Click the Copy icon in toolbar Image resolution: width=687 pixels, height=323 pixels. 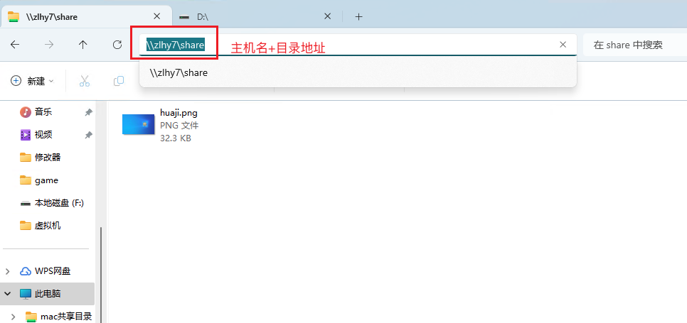pyautogui.click(x=119, y=81)
